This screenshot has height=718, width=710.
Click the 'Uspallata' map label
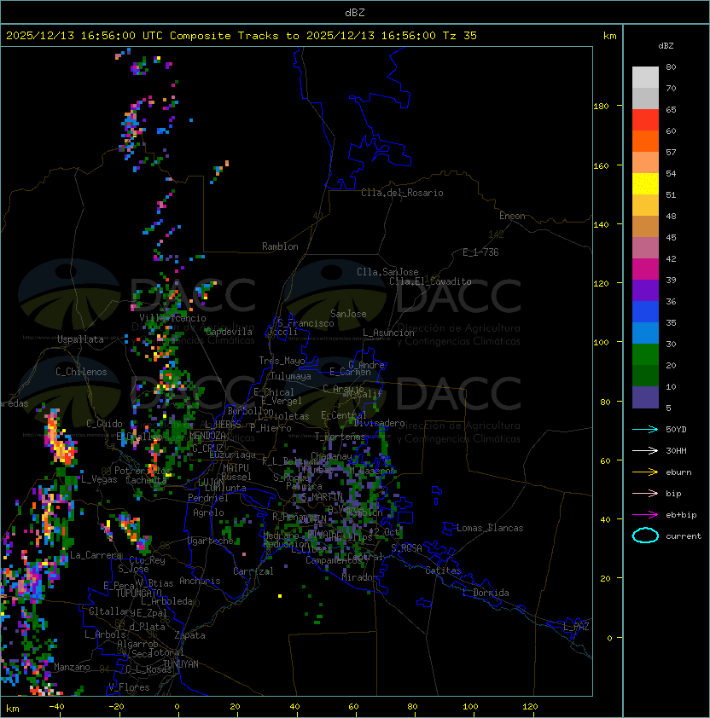pyautogui.click(x=80, y=339)
